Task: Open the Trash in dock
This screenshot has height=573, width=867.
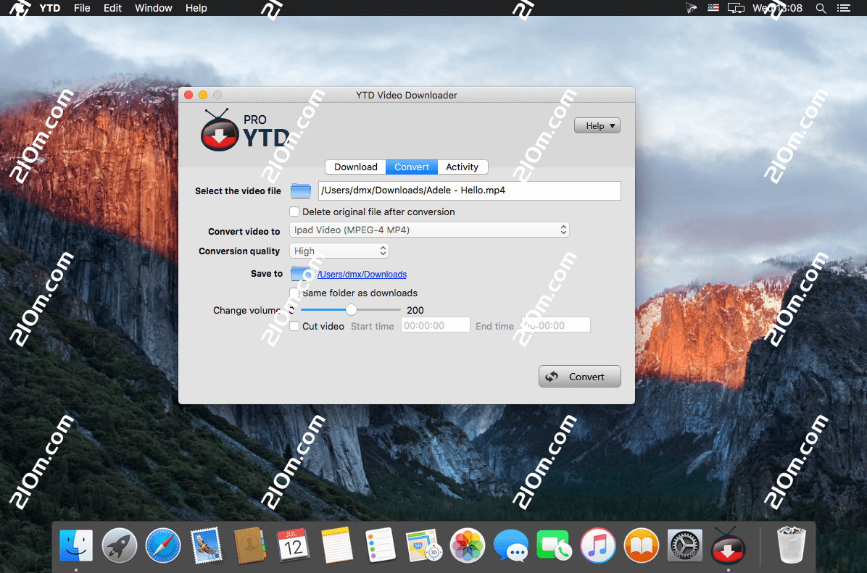Action: click(x=792, y=545)
